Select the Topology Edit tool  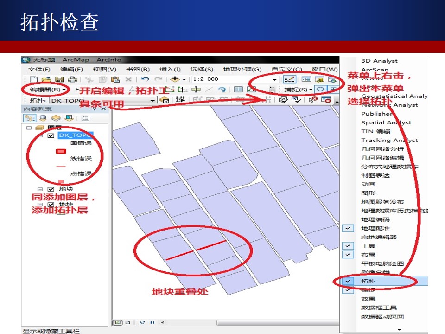(180, 100)
